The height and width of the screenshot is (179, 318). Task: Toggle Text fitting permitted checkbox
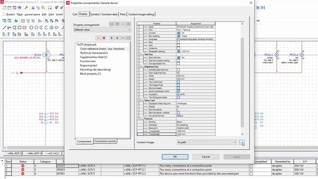[x=178, y=97]
